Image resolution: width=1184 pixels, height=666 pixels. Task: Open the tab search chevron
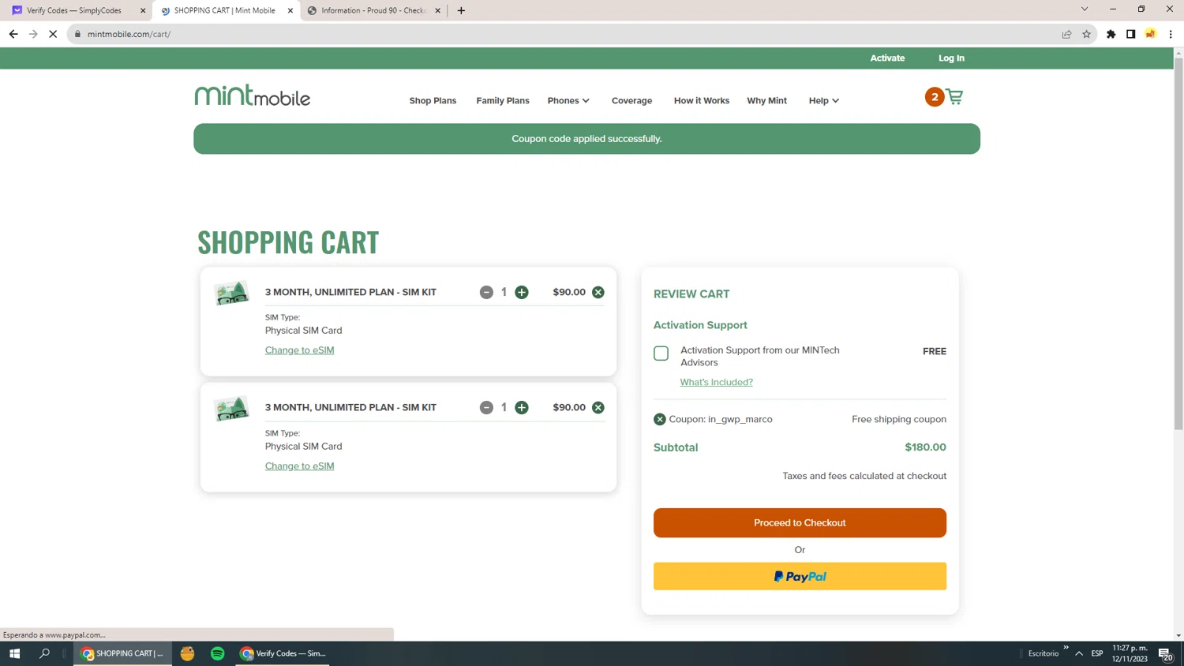[1085, 9]
